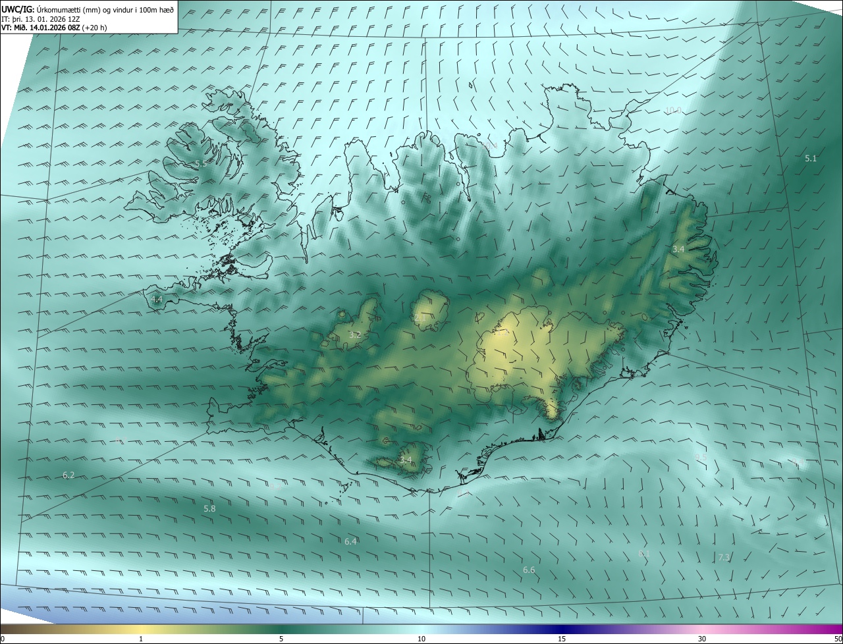843x644 pixels.
Task: Click the 50 tick on the color scale
Action: (837, 639)
